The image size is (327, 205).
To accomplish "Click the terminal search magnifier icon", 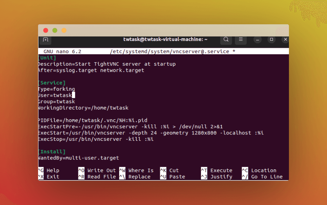I will 226,39.
